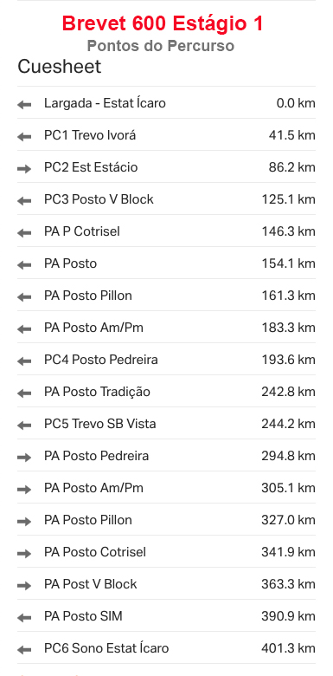The height and width of the screenshot is (676, 333).
Task: Click the left arrow beside Largada - Estat Ícaro
Action: pyautogui.click(x=24, y=105)
